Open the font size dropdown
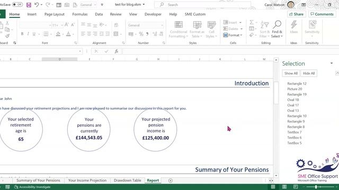The image size is (339, 190). click(x=61, y=25)
